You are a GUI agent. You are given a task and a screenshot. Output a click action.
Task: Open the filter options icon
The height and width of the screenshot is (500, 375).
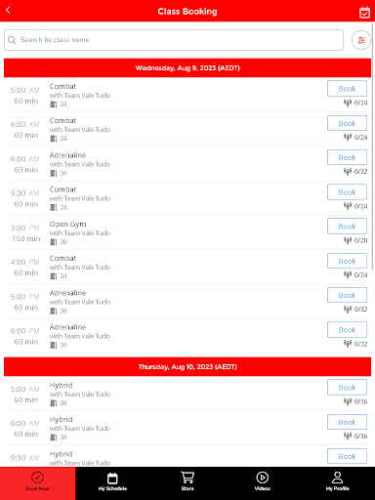(361, 40)
